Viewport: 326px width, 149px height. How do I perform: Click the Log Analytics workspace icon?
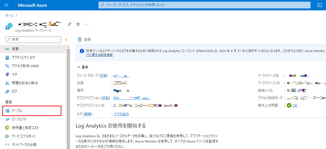coord(9,26)
